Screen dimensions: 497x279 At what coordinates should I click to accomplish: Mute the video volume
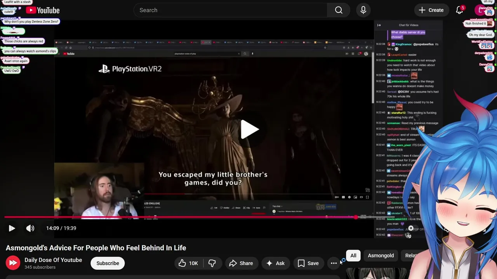(x=30, y=228)
